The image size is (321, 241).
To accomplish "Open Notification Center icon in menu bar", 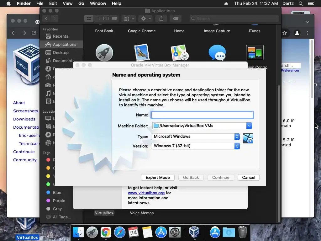I will pos(311,3).
